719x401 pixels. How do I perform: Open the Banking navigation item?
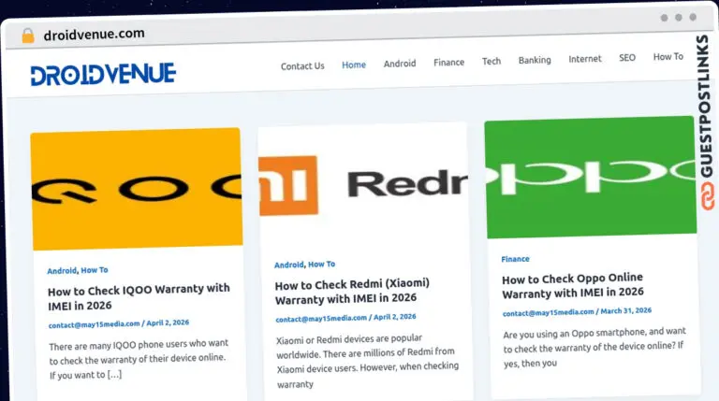pos(535,60)
